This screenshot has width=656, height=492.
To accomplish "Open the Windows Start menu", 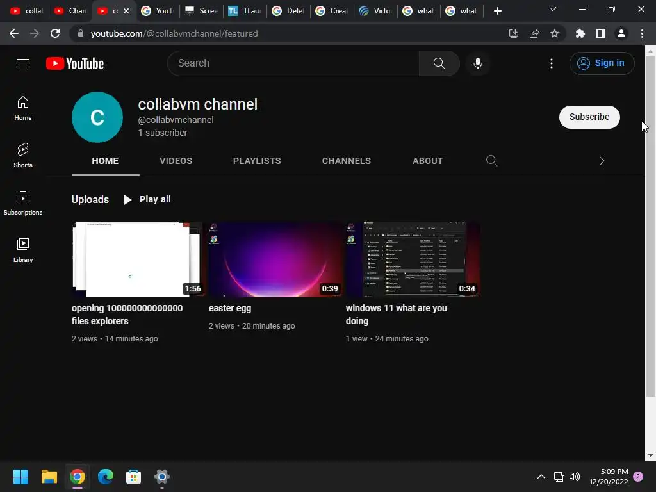I will (x=20, y=477).
